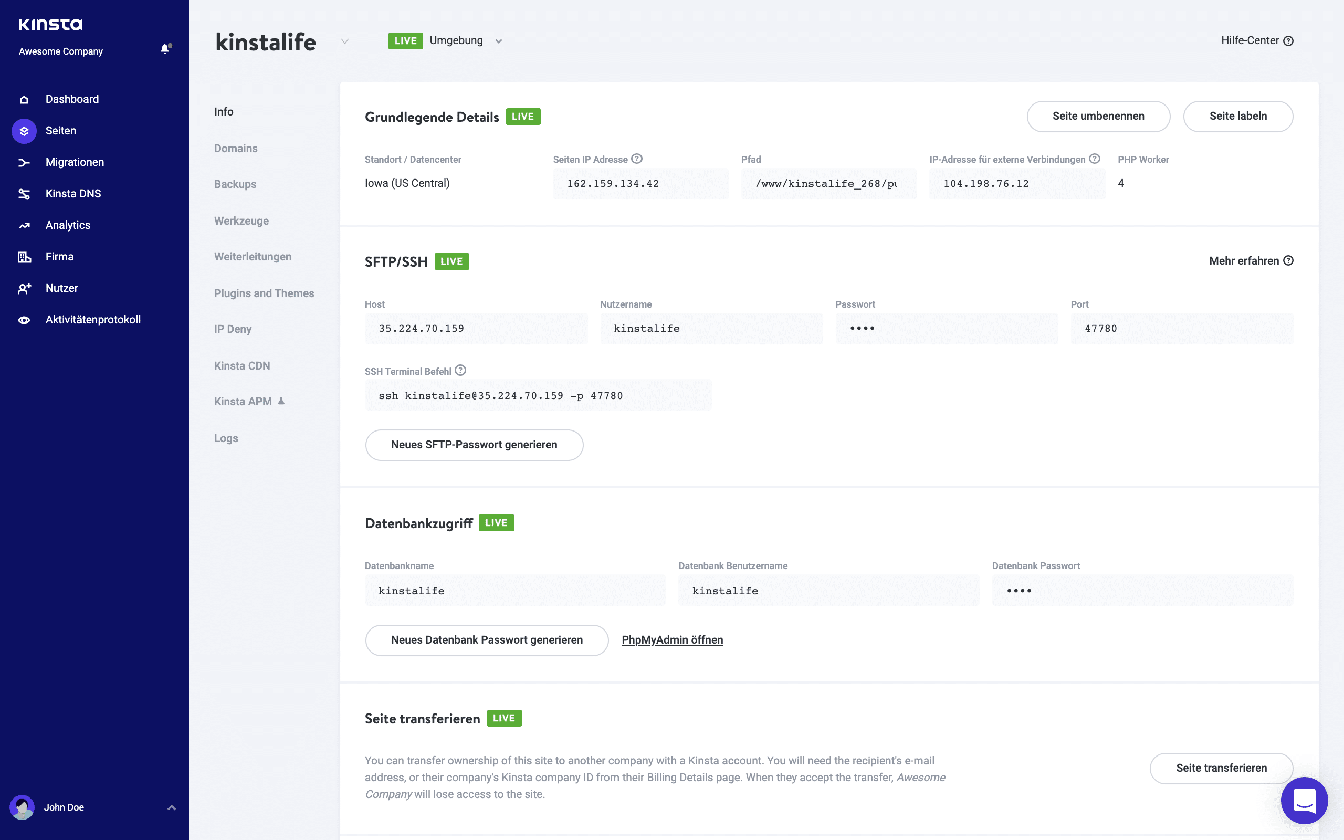Click the Migrationen icon in sidebar

pyautogui.click(x=25, y=162)
